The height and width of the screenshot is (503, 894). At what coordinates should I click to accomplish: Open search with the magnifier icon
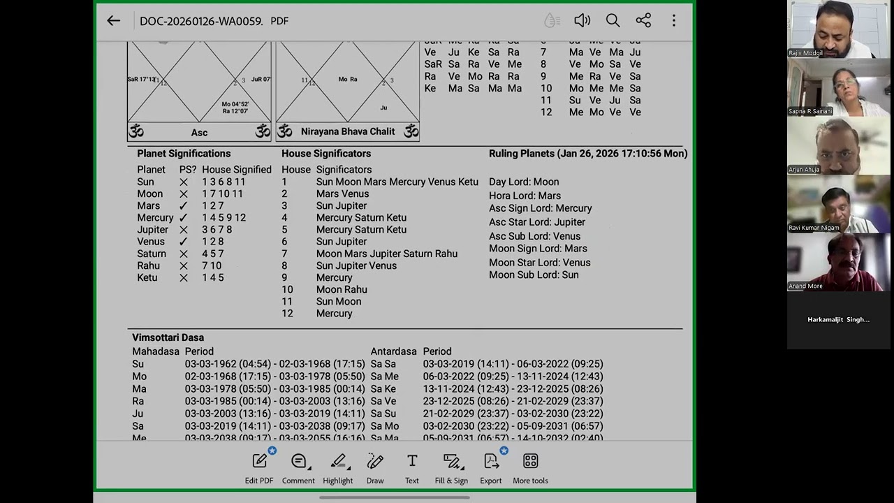[x=613, y=21]
